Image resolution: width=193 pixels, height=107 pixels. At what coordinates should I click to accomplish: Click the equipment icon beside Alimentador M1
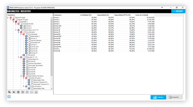click(x=24, y=59)
